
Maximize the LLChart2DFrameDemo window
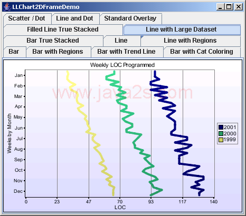point(229,7)
